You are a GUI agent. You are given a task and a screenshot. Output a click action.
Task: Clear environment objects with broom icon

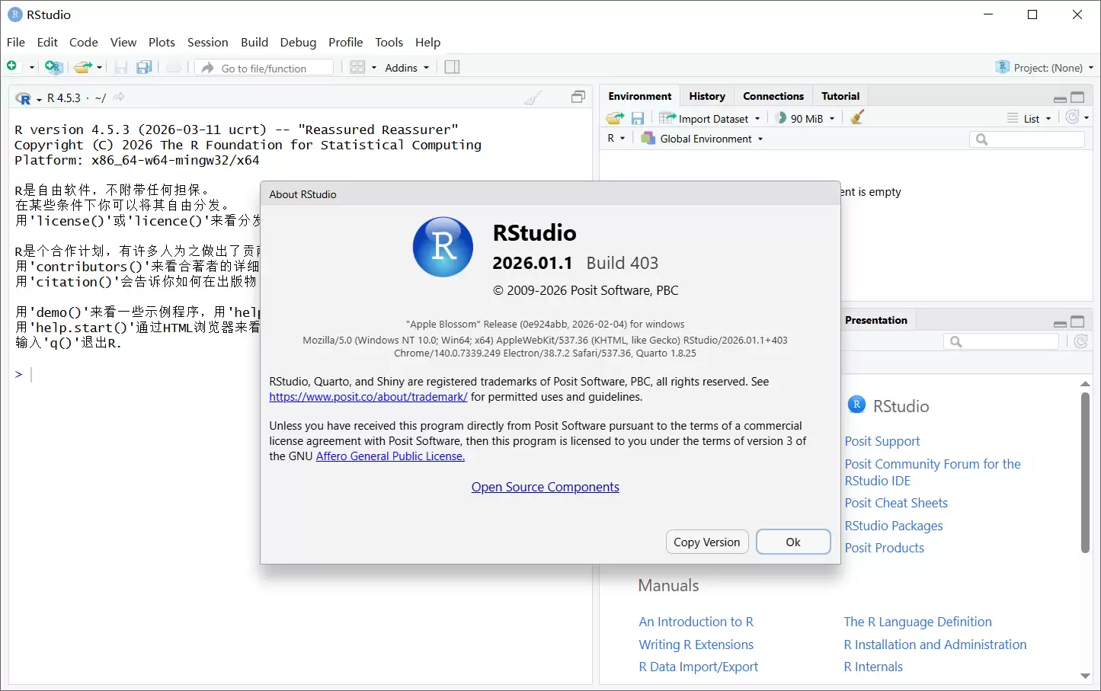point(857,117)
